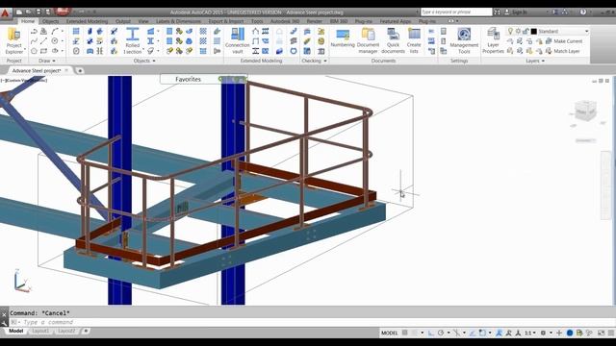
Task: Switch to the Output ribbon tab
Action: pos(122,21)
